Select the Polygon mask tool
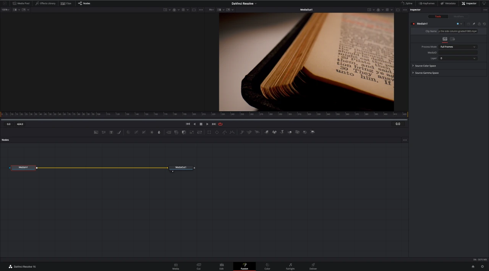489x271 pixels. coord(224,132)
